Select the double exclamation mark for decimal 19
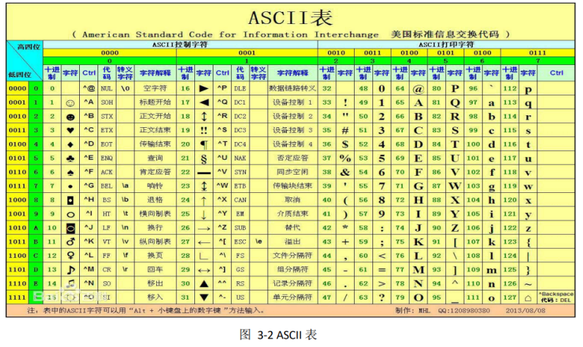This screenshot has width=583, height=347. (204, 130)
